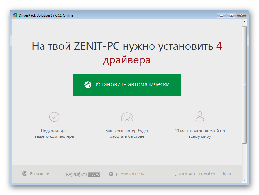
Task: Open the 'режим эксперта' option
Action: pyautogui.click(x=130, y=174)
